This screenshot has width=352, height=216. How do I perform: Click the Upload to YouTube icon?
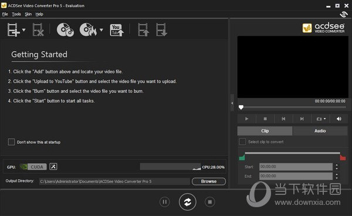pos(117,30)
